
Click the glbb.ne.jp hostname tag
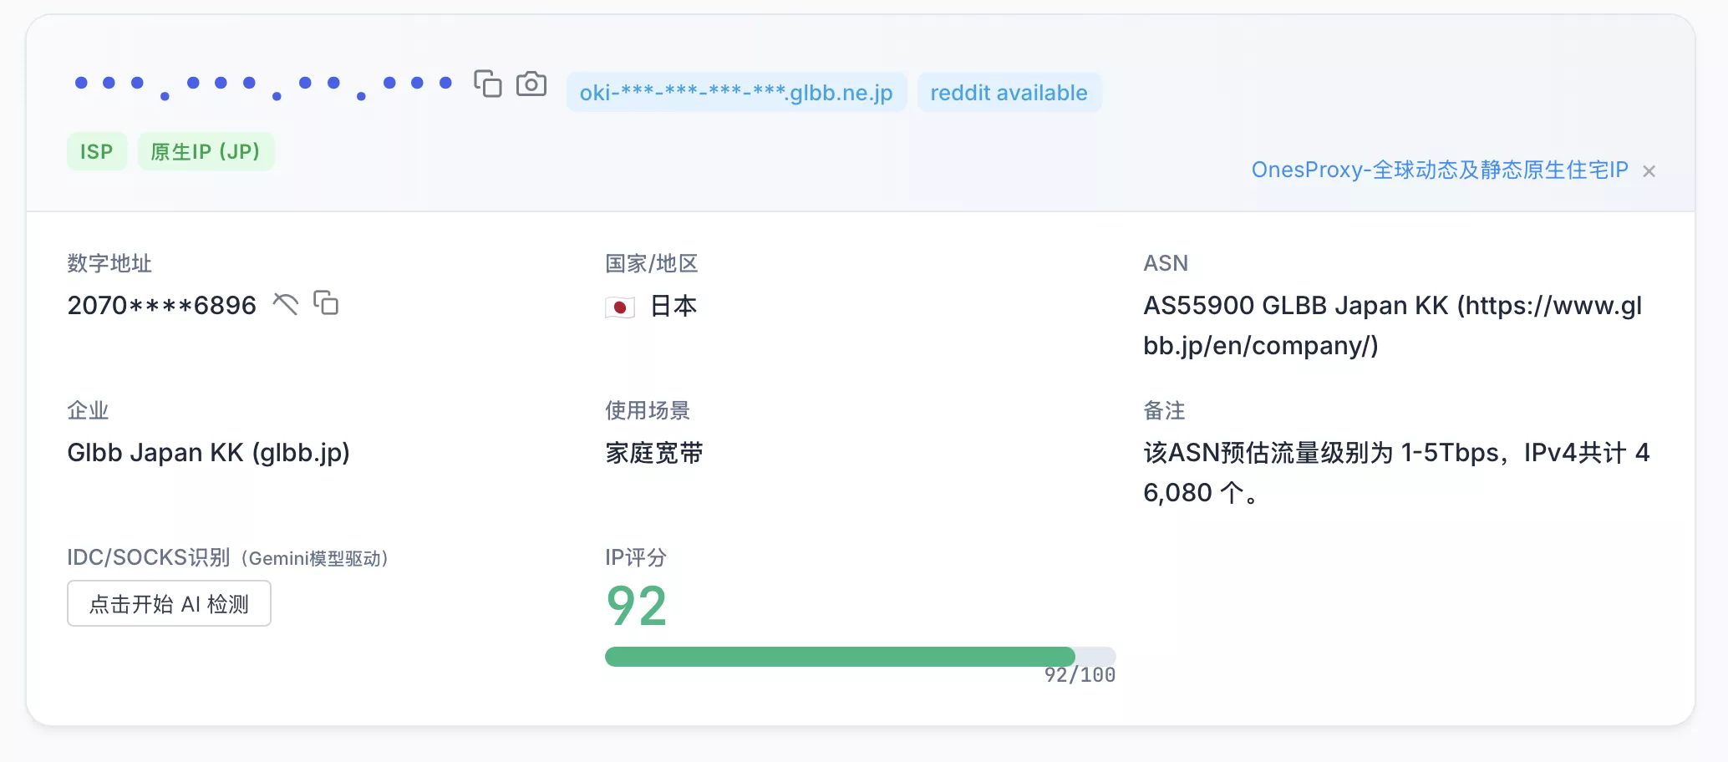coord(736,93)
